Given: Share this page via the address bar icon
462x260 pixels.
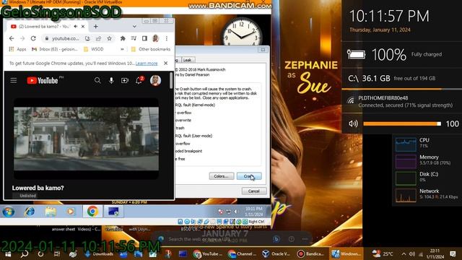Looking at the screenshot, I should click(x=98, y=38).
